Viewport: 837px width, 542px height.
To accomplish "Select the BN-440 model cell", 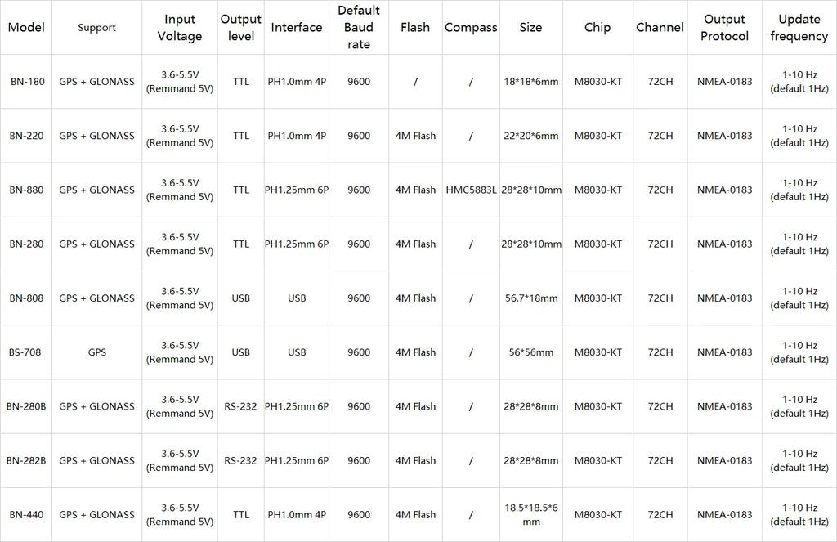I will [27, 515].
